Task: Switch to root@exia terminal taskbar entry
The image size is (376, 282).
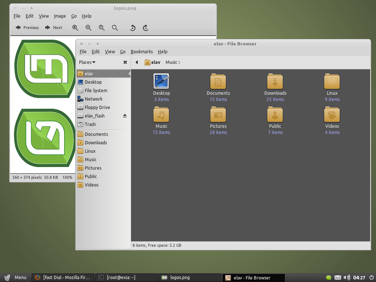Action: [126, 278]
